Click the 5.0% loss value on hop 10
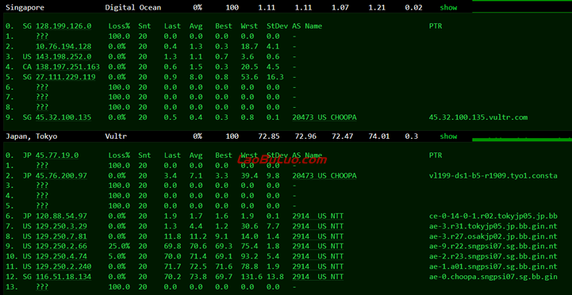The image size is (572, 295). (117, 256)
